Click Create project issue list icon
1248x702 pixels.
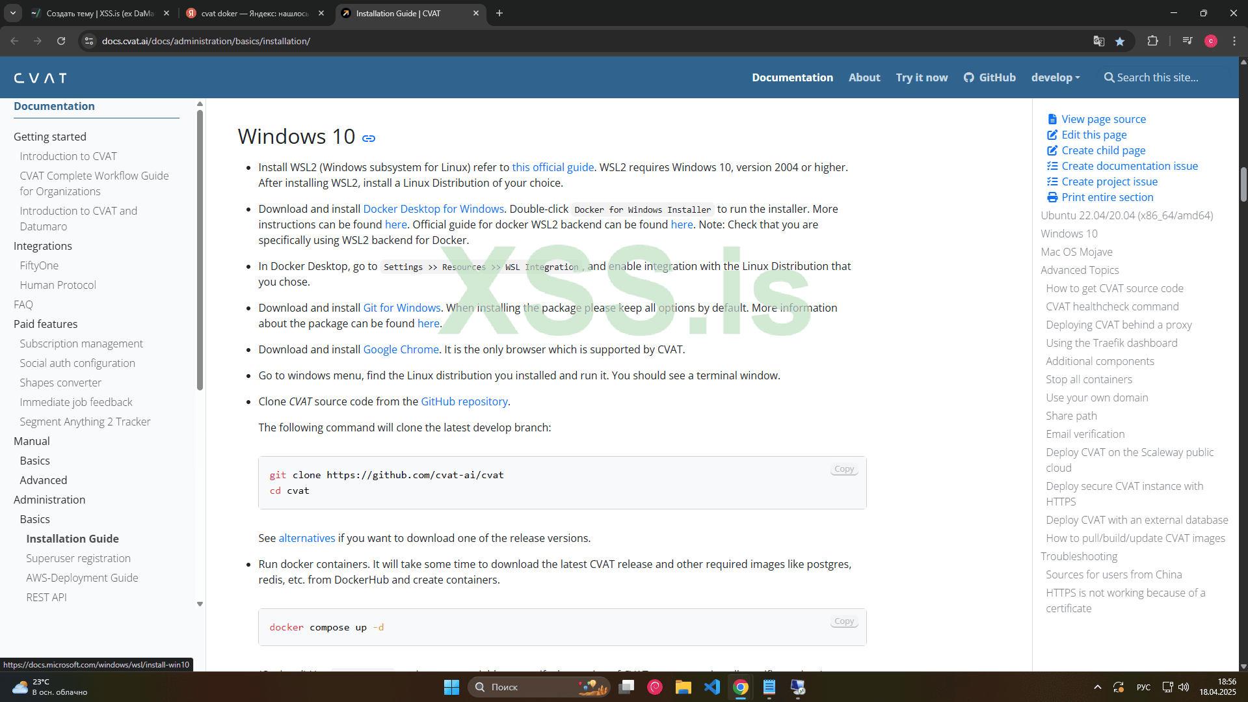pos(1052,182)
